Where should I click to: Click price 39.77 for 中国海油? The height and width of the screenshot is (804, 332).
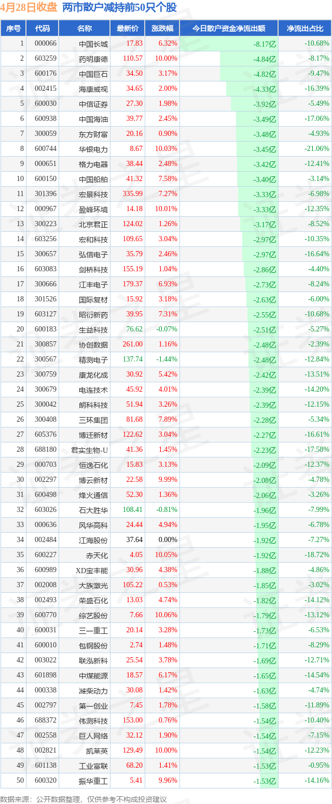[x=134, y=119]
